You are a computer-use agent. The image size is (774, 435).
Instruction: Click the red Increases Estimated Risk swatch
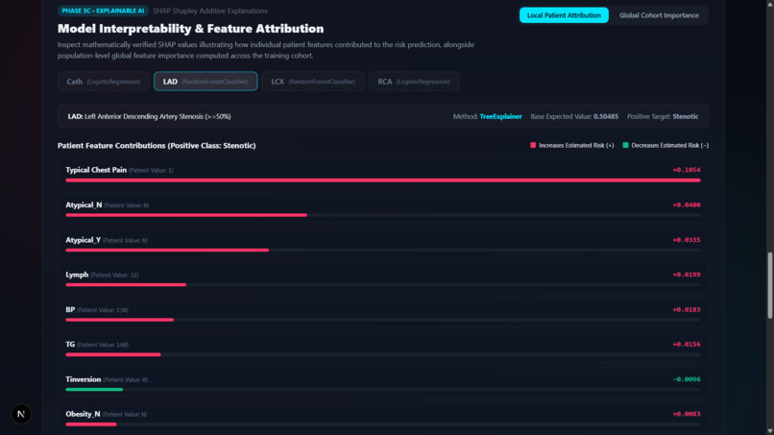533,145
